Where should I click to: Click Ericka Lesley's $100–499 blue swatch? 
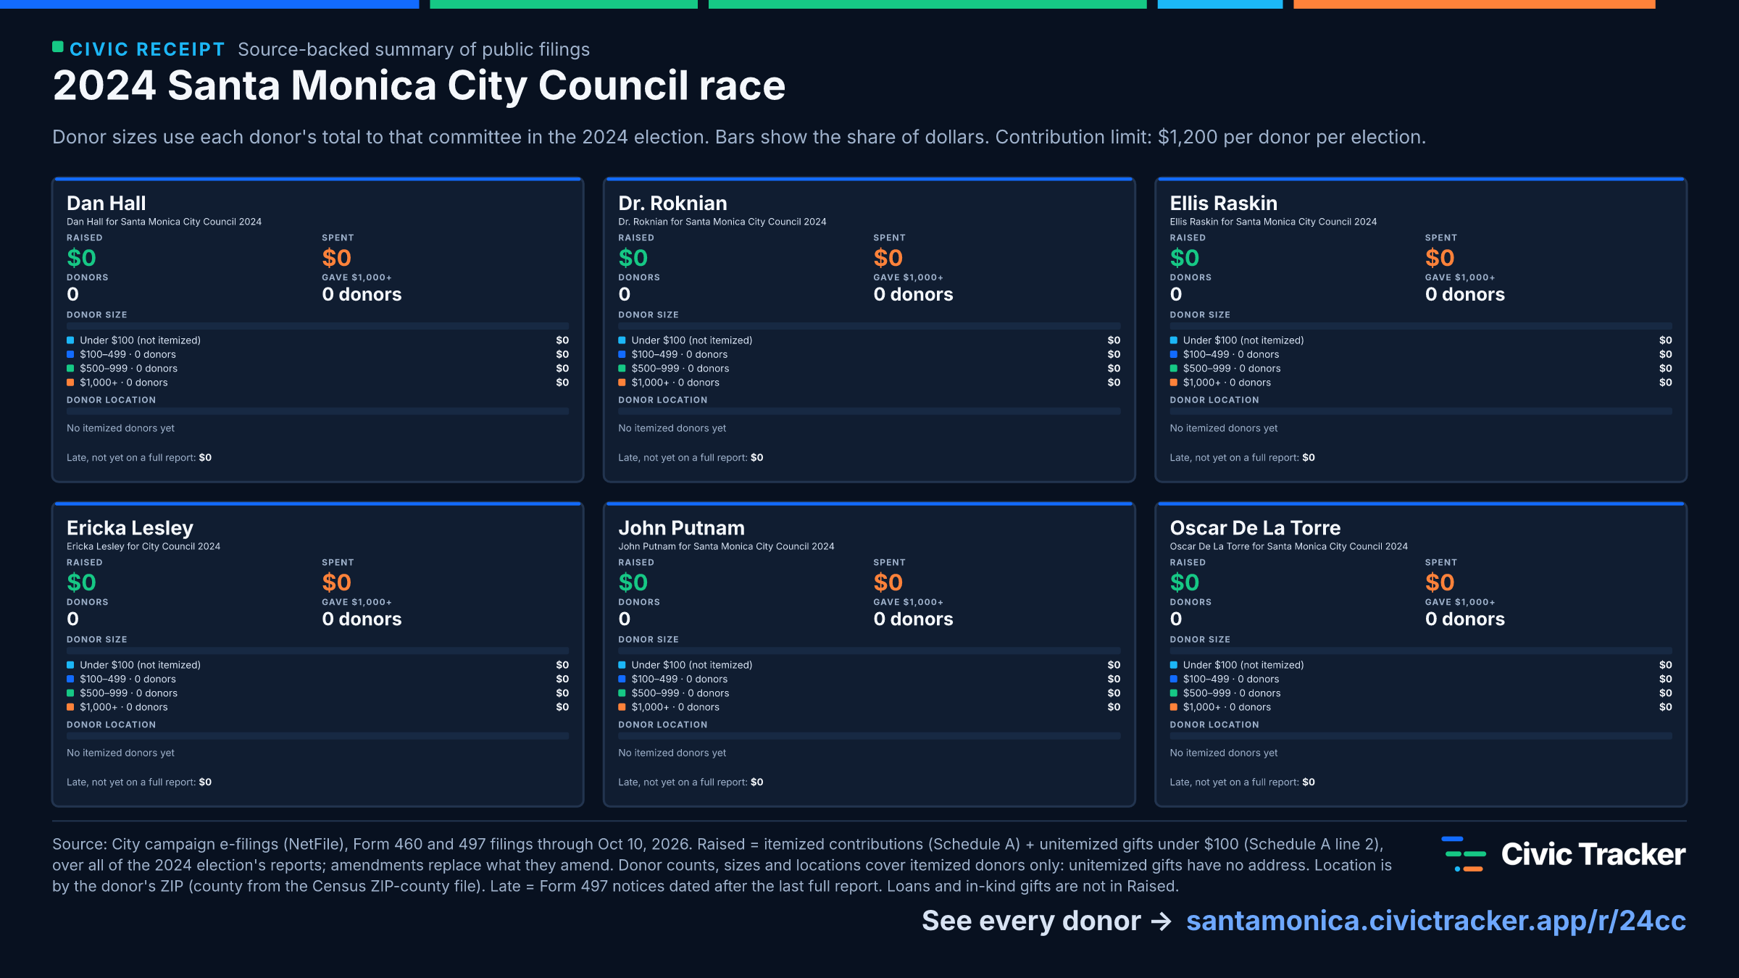coord(70,679)
